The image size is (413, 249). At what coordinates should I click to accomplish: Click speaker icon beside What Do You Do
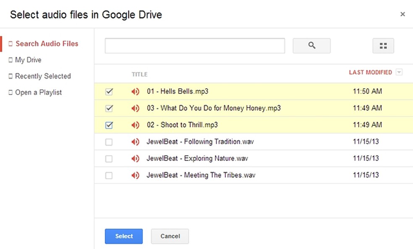[135, 108]
